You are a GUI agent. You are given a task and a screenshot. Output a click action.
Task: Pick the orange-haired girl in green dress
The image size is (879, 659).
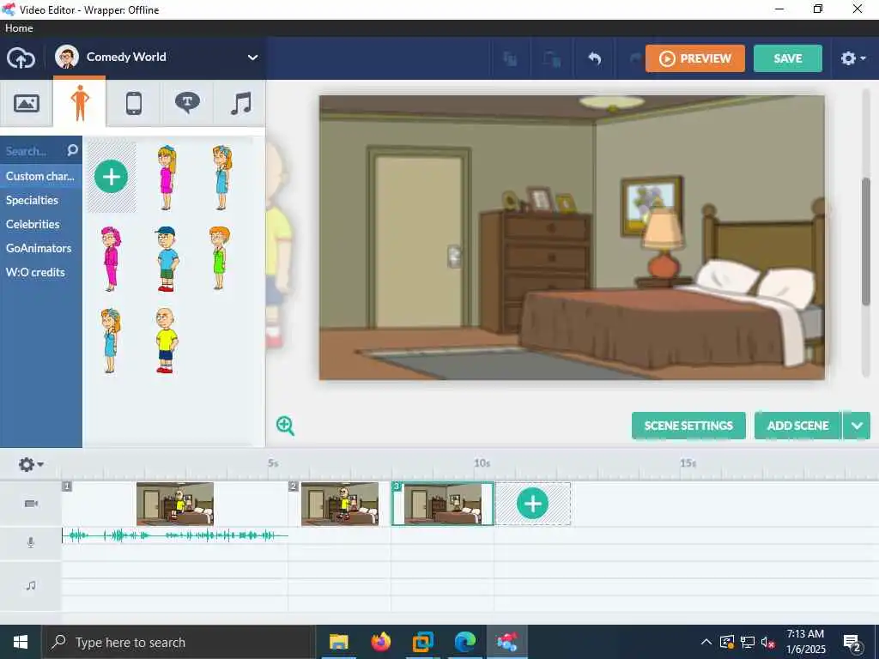tap(219, 257)
